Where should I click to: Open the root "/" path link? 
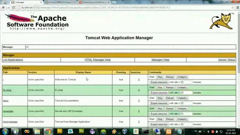(x=3, y=79)
